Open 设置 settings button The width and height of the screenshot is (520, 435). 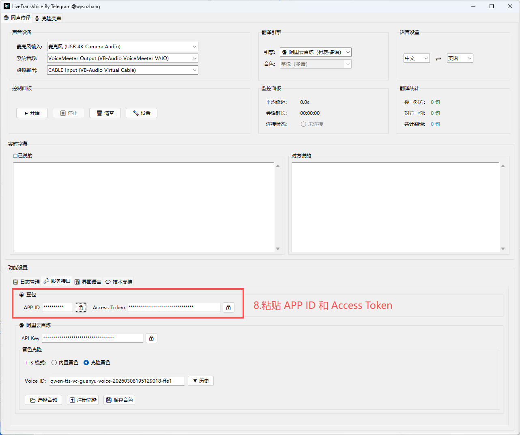tap(142, 113)
